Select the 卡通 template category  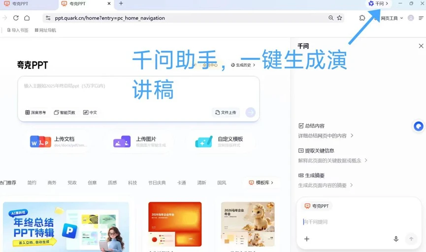tap(182, 183)
